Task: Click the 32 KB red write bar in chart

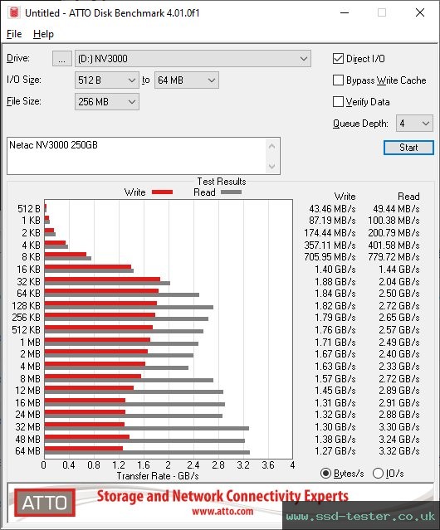Action: tap(102, 280)
